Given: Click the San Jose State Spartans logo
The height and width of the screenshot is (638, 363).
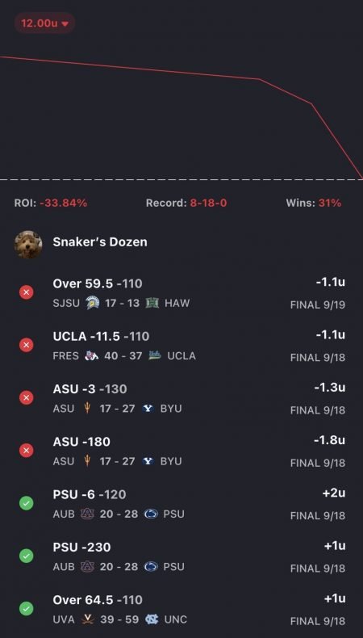Looking at the screenshot, I should (x=93, y=303).
